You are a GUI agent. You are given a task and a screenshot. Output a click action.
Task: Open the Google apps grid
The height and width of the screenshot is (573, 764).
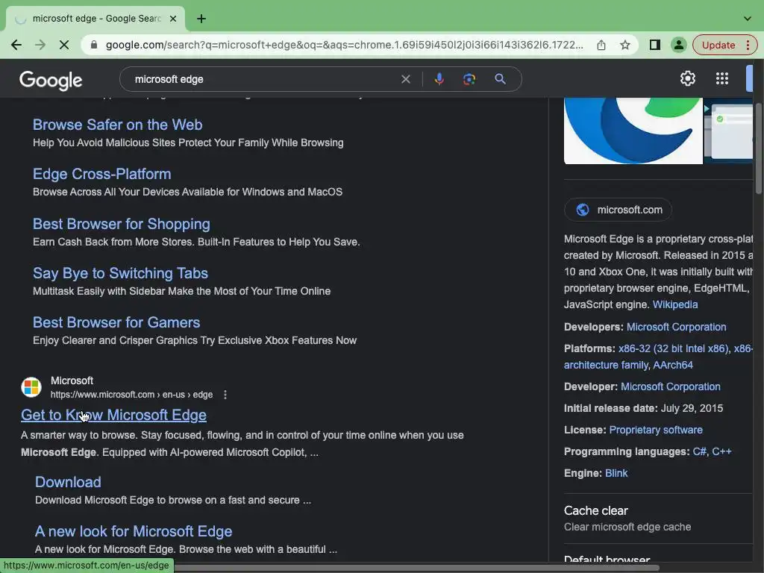tap(722, 78)
